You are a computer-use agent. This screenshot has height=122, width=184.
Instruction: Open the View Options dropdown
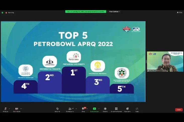(x=114, y=12)
